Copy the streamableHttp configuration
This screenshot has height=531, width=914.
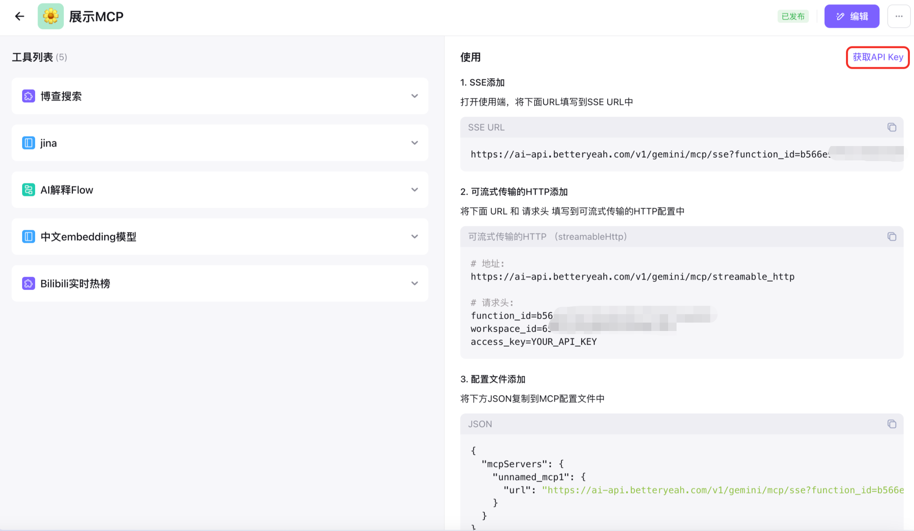892,236
